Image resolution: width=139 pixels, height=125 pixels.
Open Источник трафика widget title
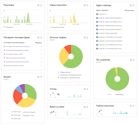point(58,37)
